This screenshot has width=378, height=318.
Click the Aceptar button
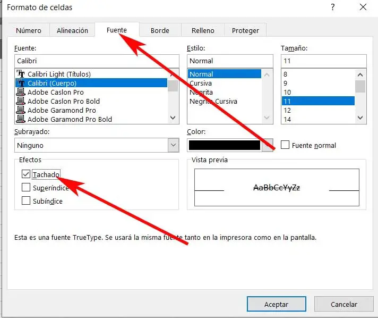coord(277,304)
